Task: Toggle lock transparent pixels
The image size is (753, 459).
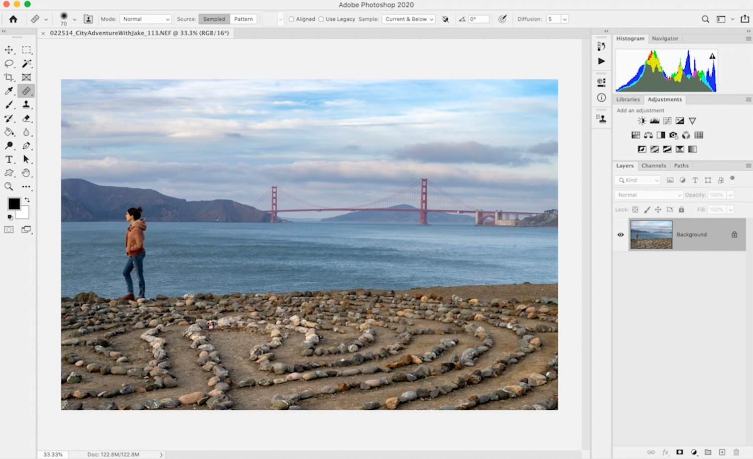Action: tap(636, 209)
